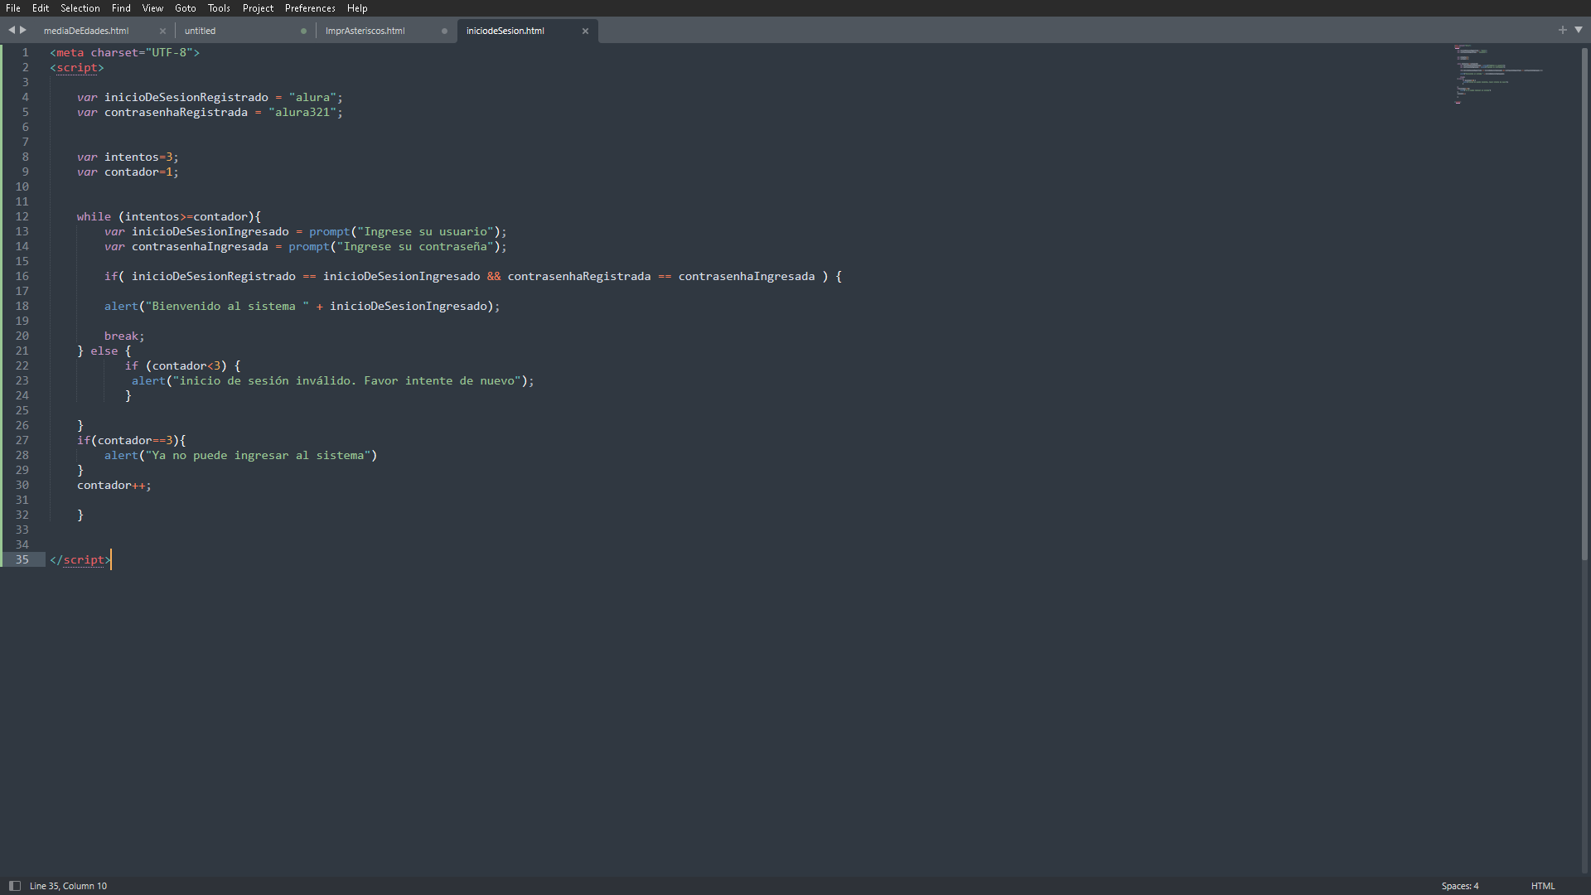Screen dimensions: 1591x895
Task: Click "inicio de sesión inválido" alert string
Action: coord(347,380)
